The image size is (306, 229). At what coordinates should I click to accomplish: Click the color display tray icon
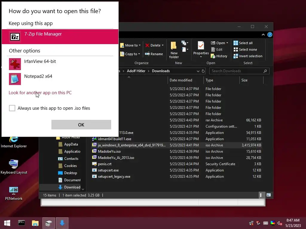(273, 223)
